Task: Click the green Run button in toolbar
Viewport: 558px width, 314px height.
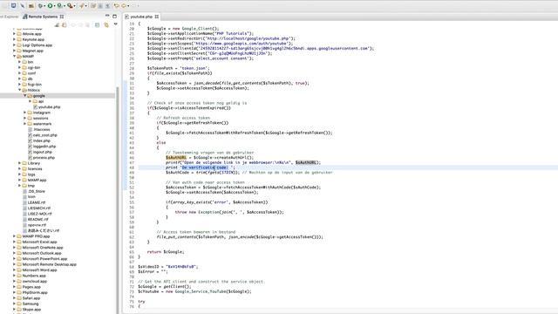Action: point(51,6)
